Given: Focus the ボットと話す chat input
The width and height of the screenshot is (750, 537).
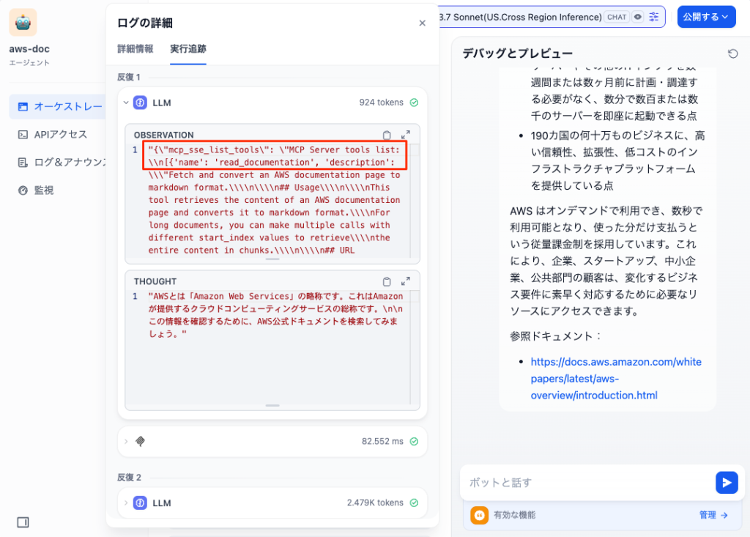Looking at the screenshot, I should point(588,483).
